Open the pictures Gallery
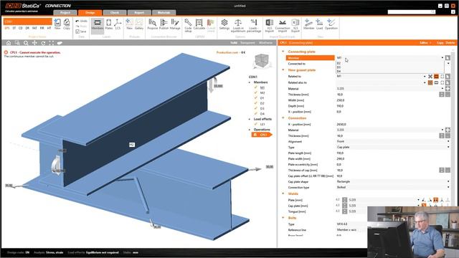Image resolution: width=459 pixels, height=258 pixels. pyautogui.click(x=139, y=24)
